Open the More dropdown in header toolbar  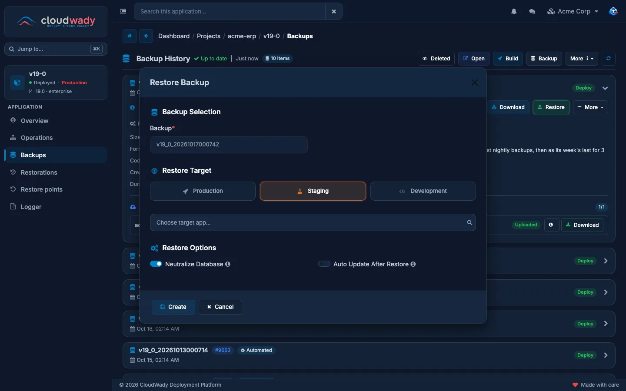[582, 59]
